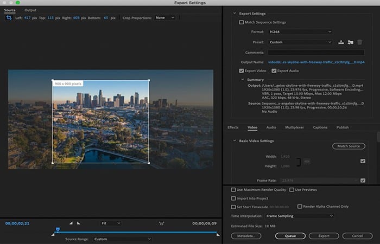This screenshot has height=244, width=380.
Task: Click the current timecode 00;00;02;21
Action: (x=17, y=223)
